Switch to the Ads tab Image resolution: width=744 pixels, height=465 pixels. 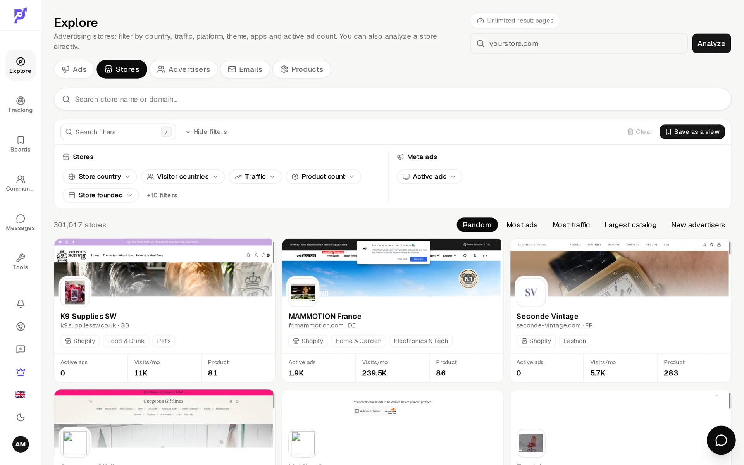click(74, 69)
